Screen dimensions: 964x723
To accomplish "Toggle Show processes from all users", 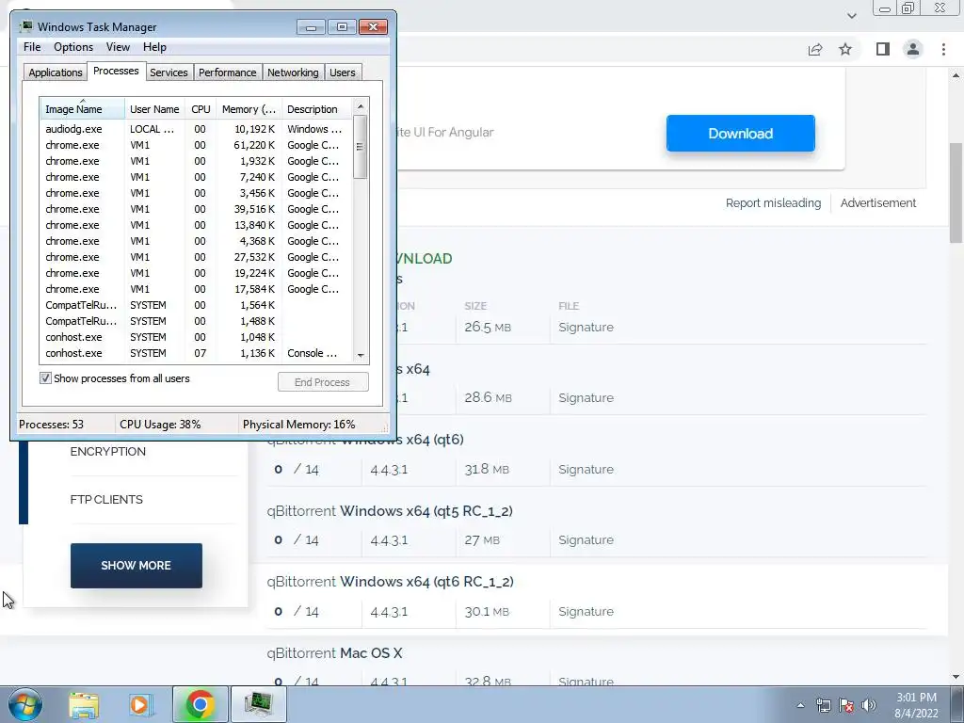I will point(45,378).
